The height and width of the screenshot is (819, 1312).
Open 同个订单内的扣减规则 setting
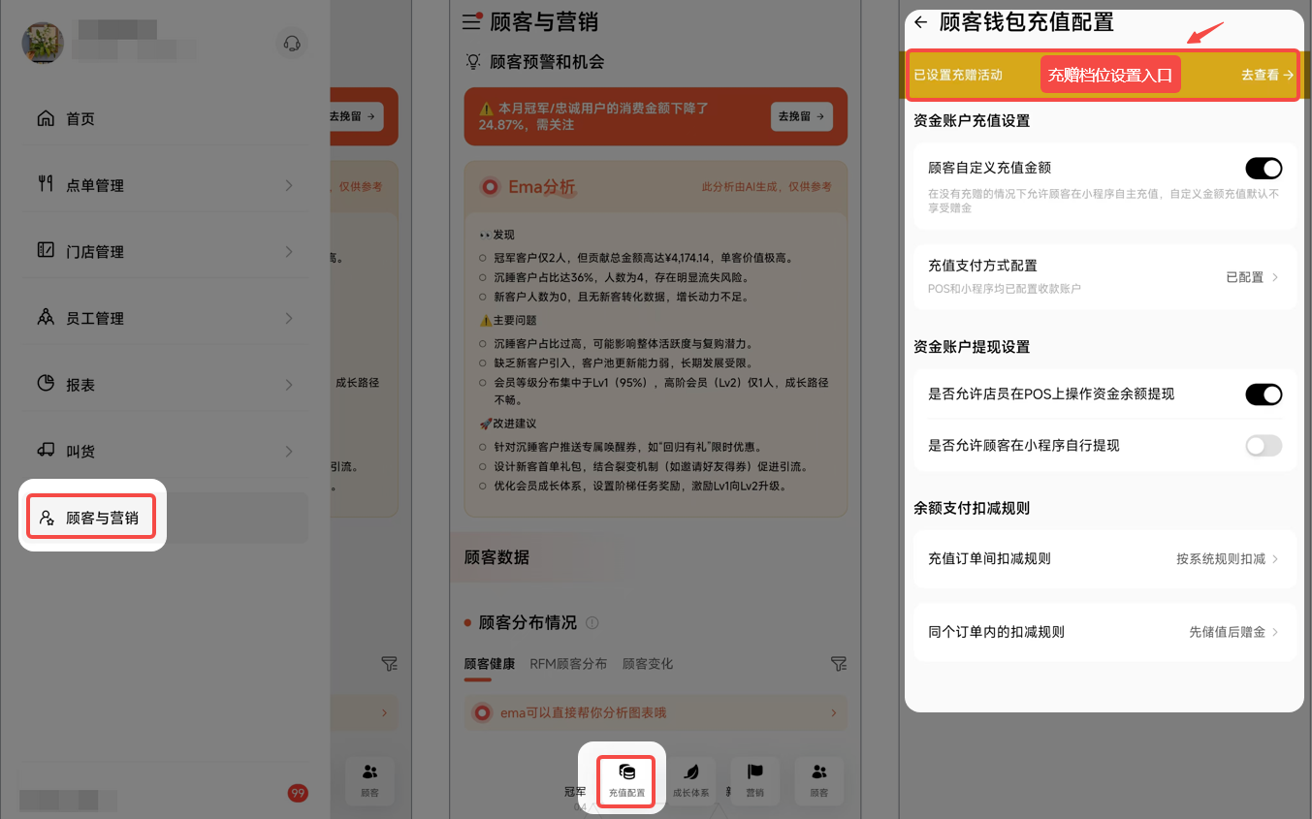click(x=1104, y=632)
